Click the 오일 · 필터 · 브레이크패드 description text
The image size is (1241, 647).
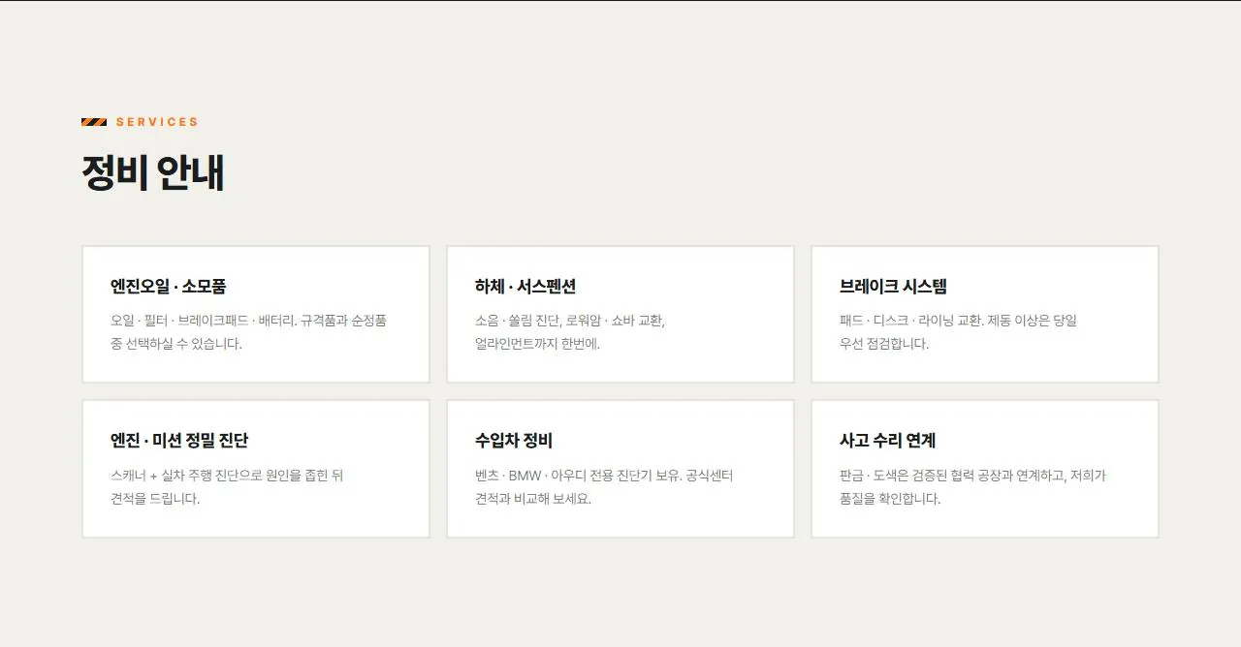click(249, 332)
